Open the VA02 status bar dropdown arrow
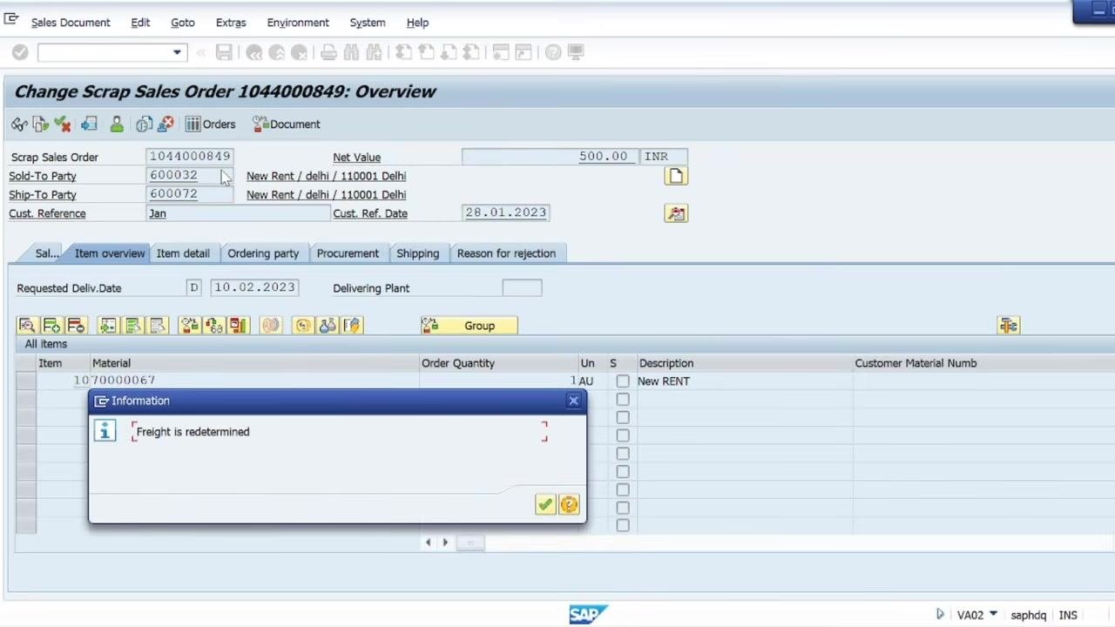The width and height of the screenshot is (1115, 627). click(x=993, y=615)
